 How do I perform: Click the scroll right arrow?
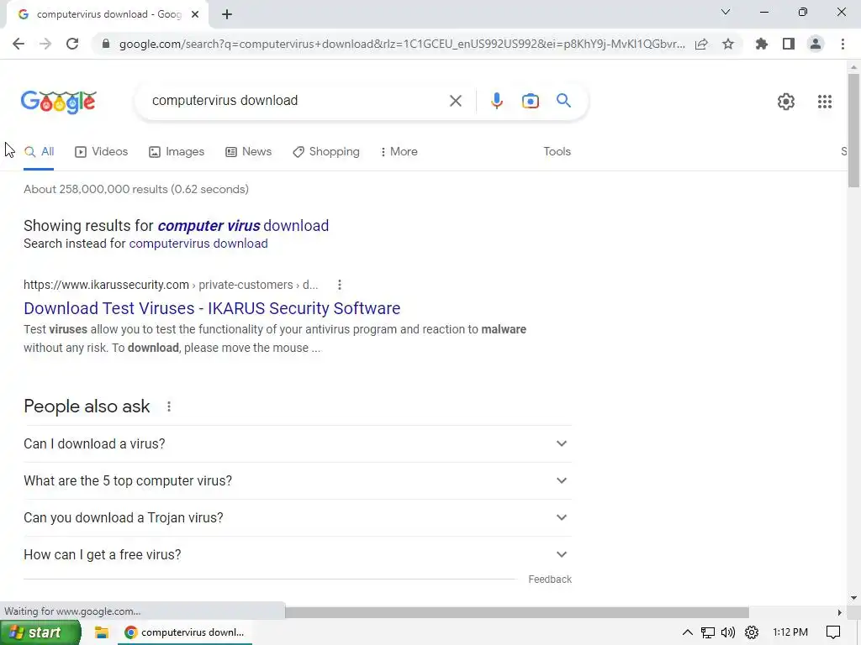click(839, 612)
